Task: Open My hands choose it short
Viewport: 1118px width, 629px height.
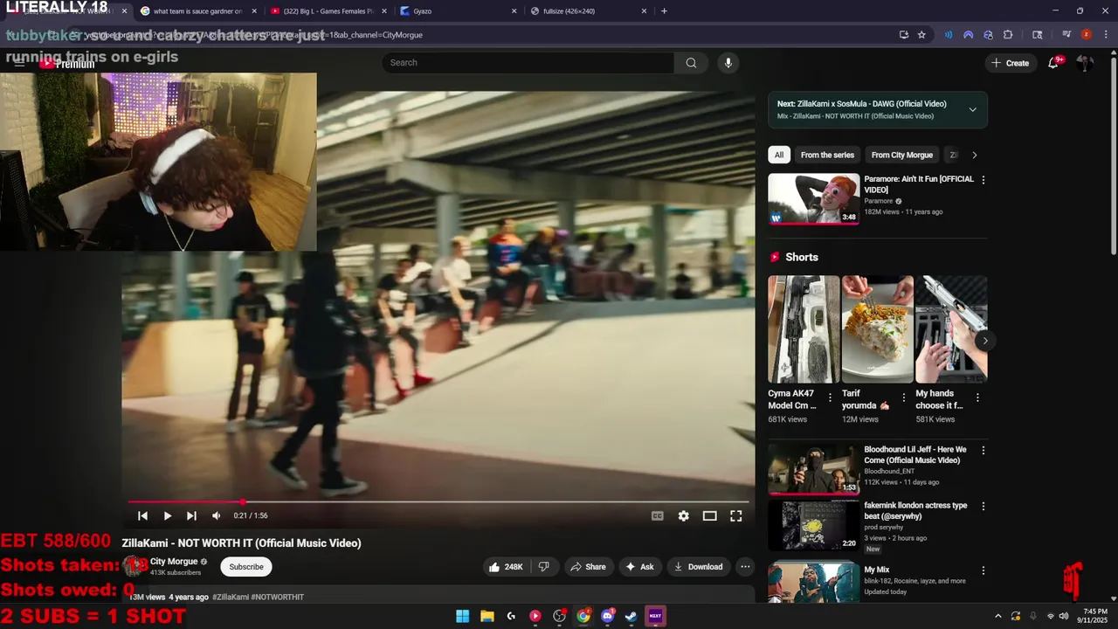Action: pos(951,329)
